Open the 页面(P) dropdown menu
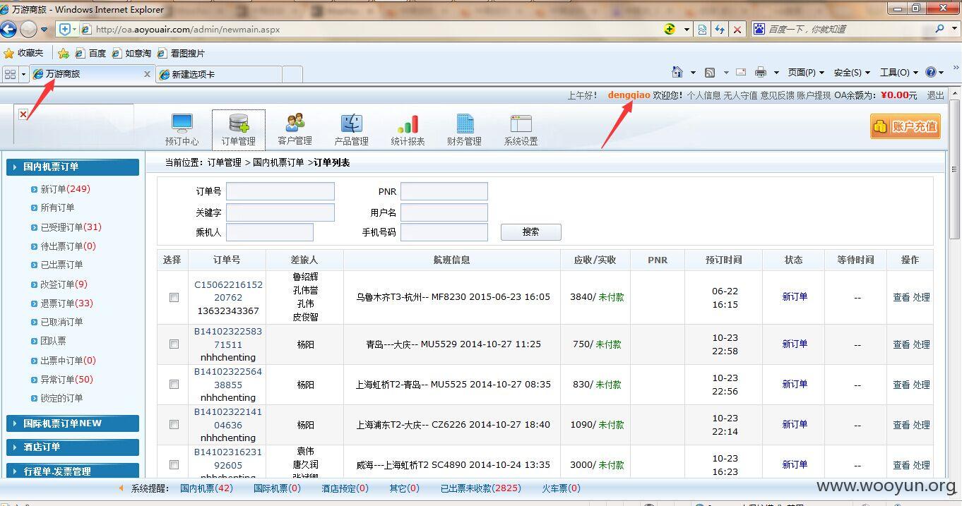This screenshot has width=962, height=506. [806, 72]
